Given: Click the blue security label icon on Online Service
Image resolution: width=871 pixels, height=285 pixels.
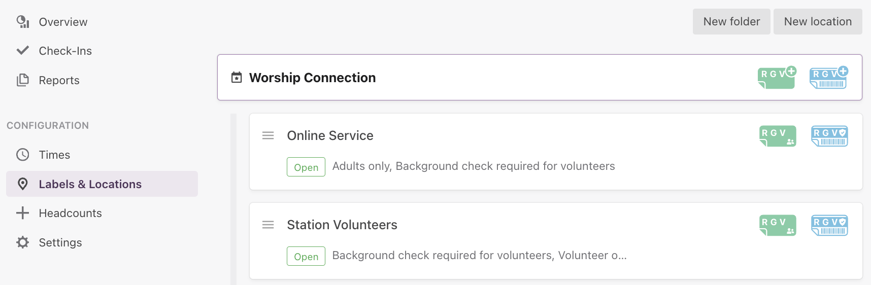Looking at the screenshot, I should [x=829, y=136].
